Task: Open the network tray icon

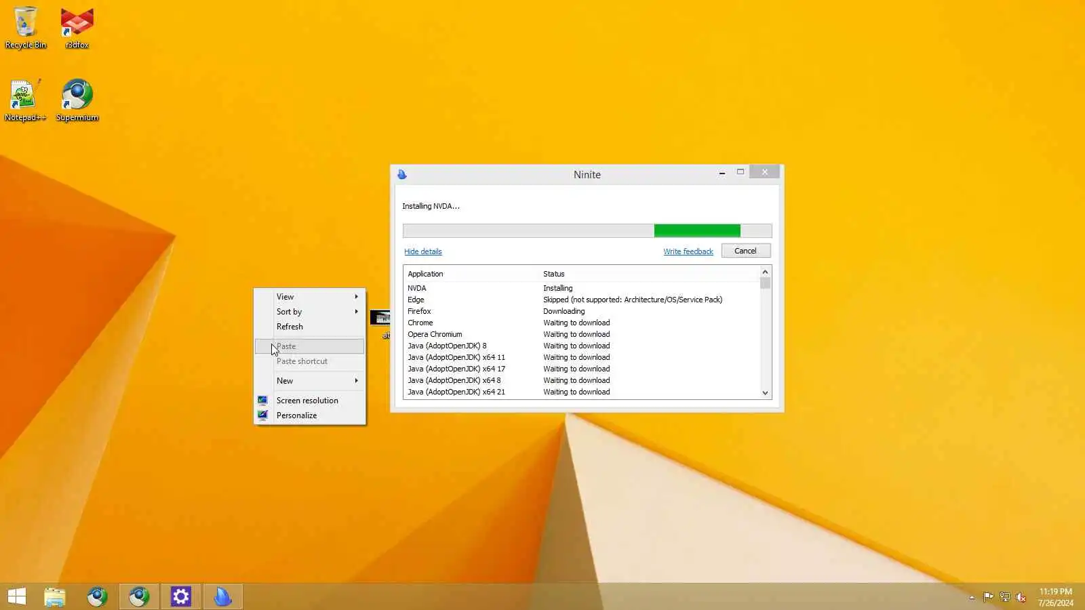Action: (x=1005, y=597)
